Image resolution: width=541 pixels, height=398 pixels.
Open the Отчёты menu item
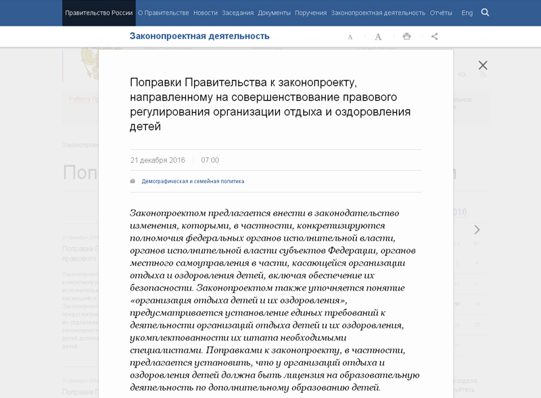[x=441, y=13]
